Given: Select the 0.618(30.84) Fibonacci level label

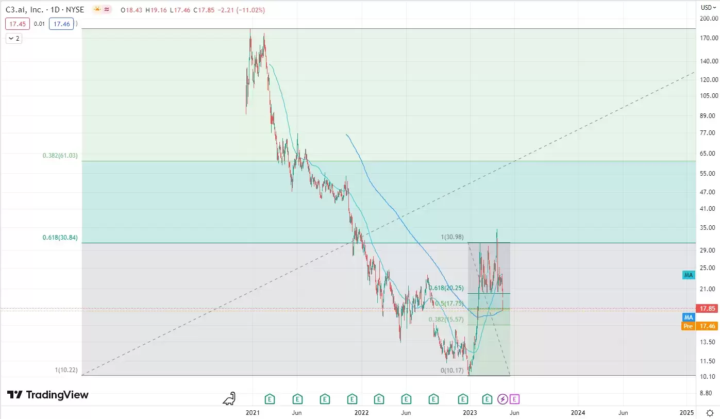Looking at the screenshot, I should [60, 238].
